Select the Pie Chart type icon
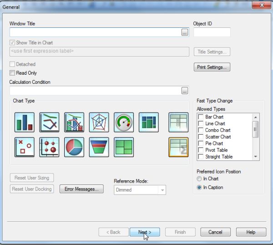 click(x=74, y=147)
